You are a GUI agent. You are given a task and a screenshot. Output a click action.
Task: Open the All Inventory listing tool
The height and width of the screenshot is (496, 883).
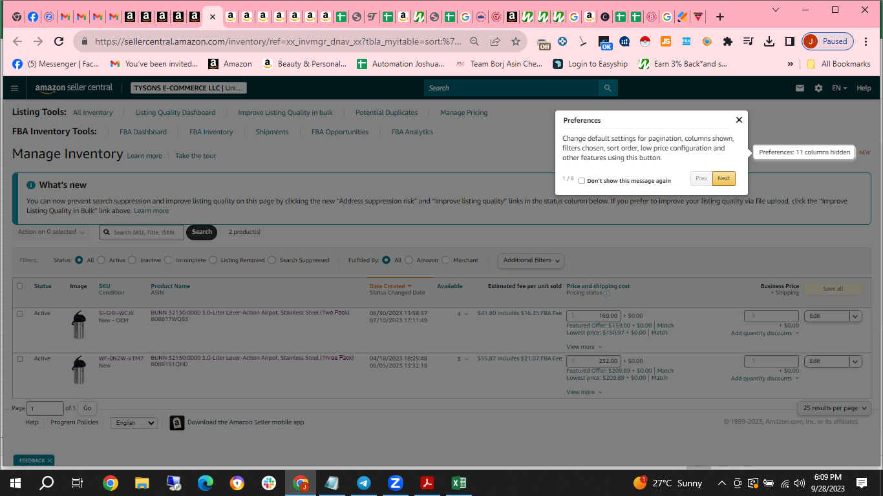coord(92,112)
